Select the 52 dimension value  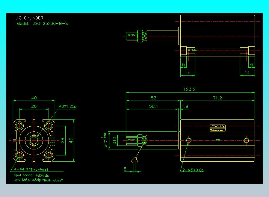click(x=153, y=98)
